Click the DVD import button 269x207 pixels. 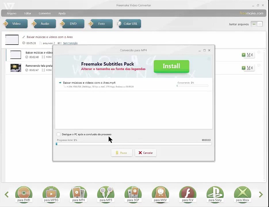point(73,24)
